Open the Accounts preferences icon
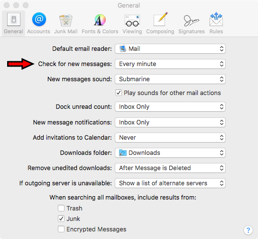Screen dimensions: 258x239 point(39,19)
